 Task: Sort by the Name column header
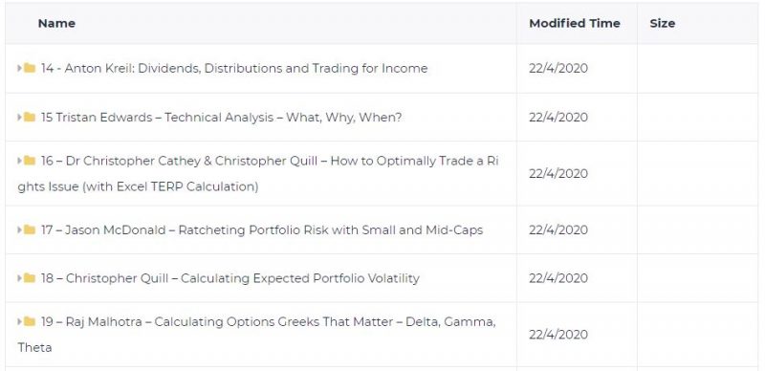[56, 24]
